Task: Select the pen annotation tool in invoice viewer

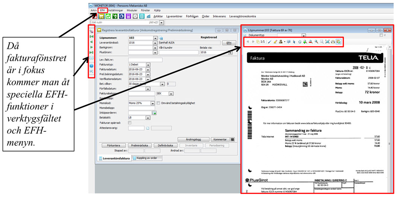Action: (270, 42)
